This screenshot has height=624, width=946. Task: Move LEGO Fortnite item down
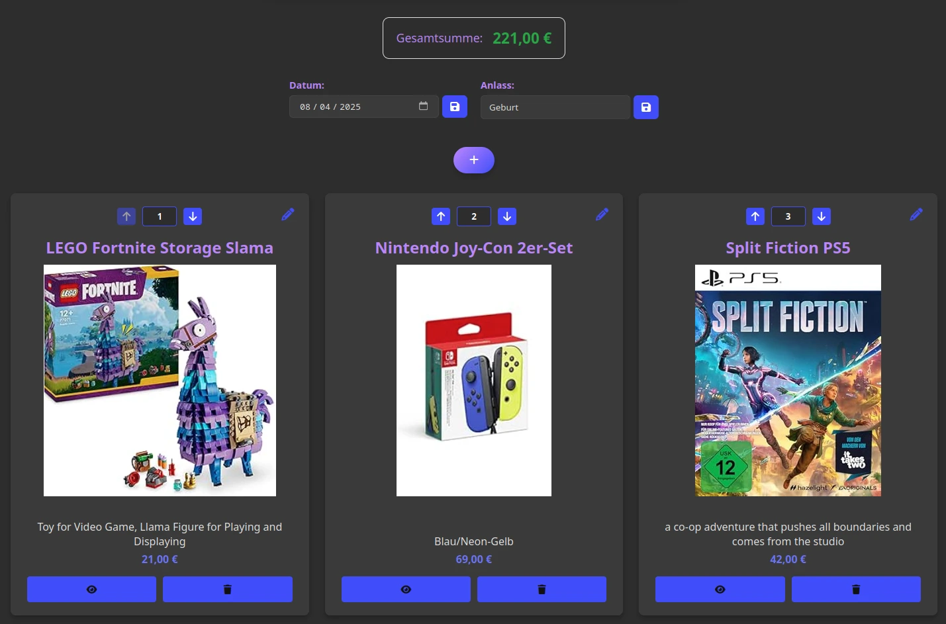click(x=193, y=216)
